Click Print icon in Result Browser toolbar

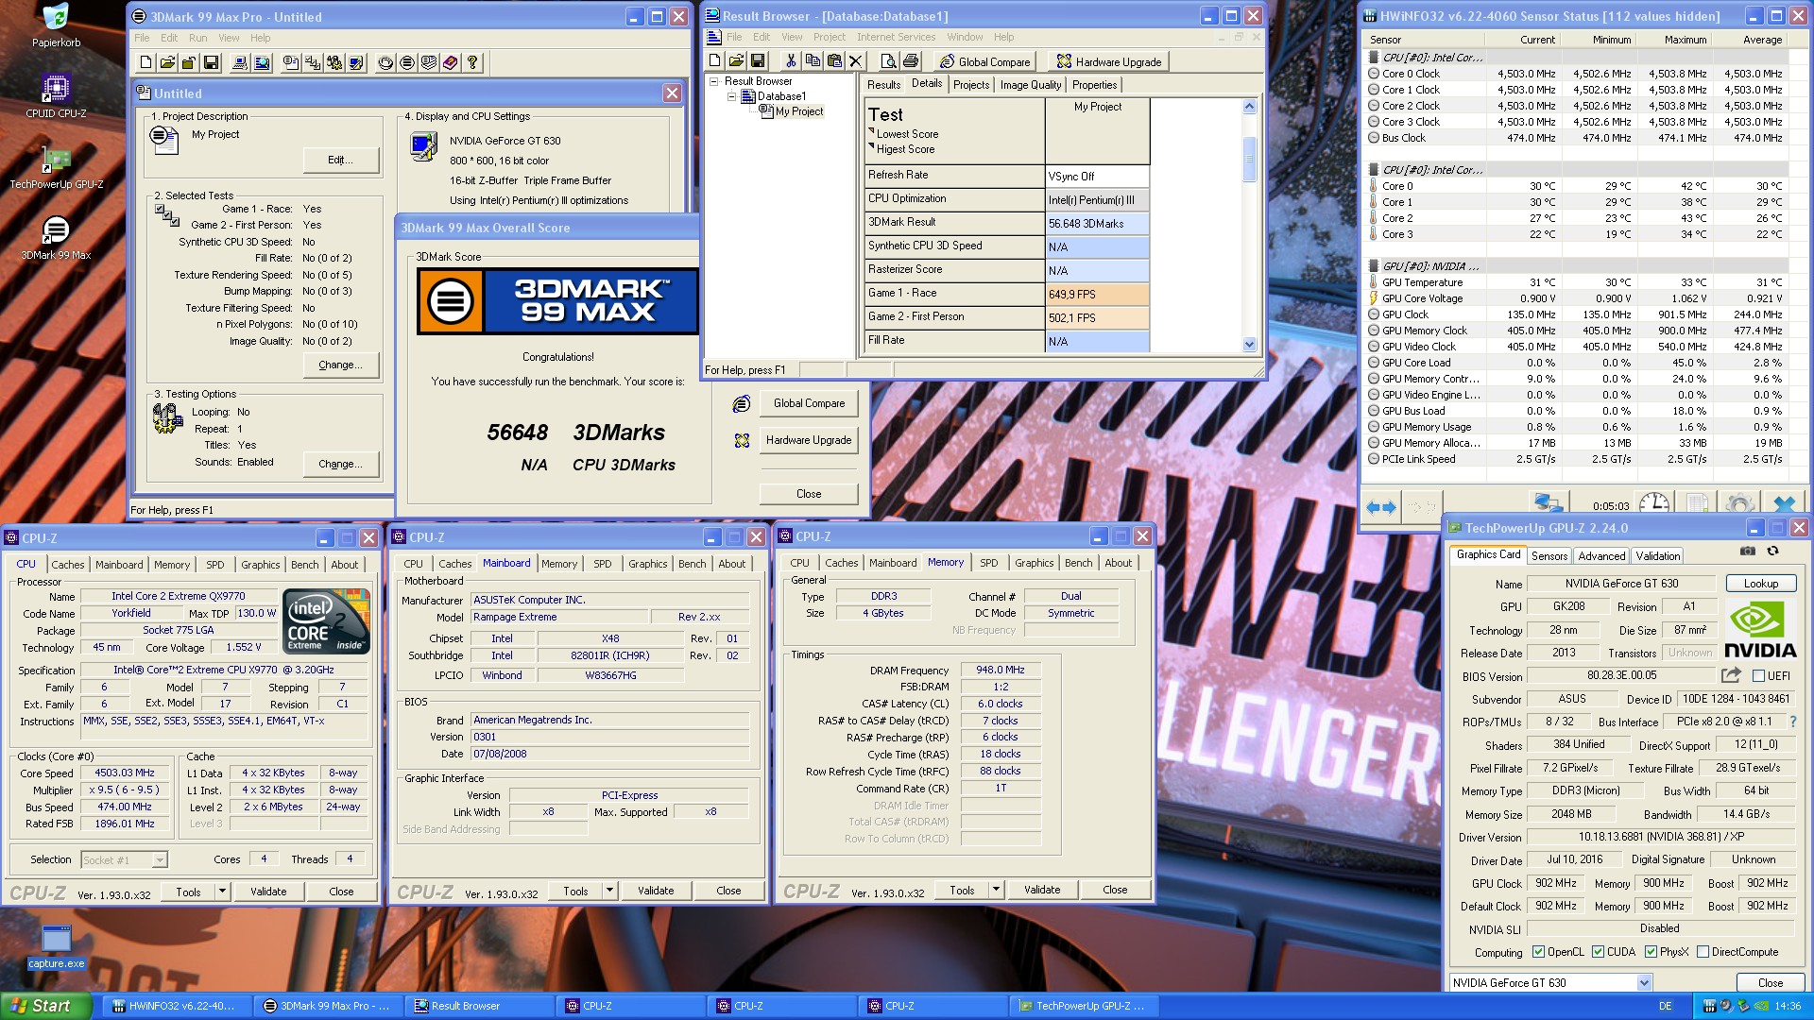point(910,61)
